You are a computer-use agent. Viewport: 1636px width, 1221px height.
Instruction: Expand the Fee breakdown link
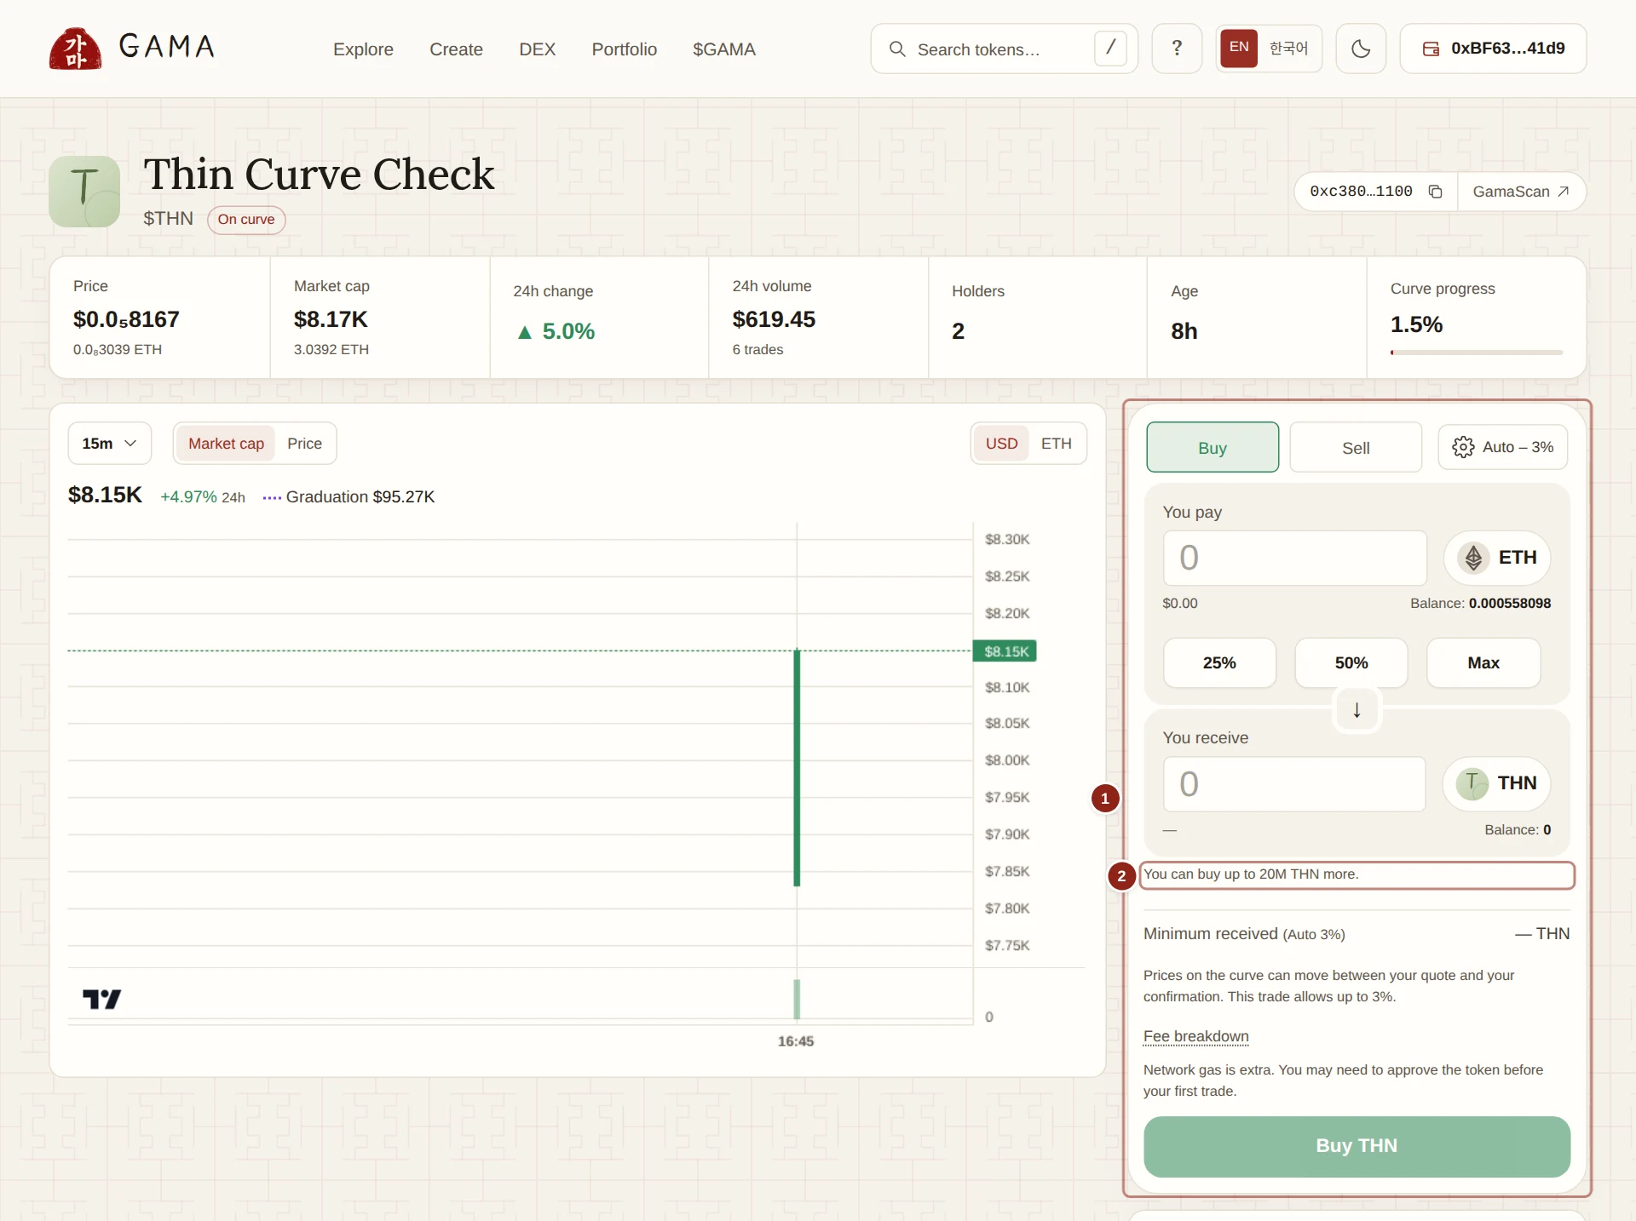pyautogui.click(x=1195, y=1036)
